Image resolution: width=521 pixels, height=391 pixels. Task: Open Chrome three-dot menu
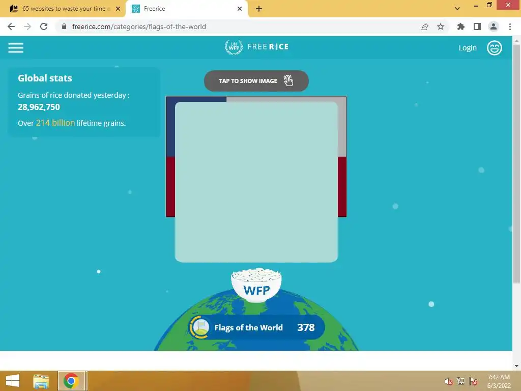pos(510,26)
